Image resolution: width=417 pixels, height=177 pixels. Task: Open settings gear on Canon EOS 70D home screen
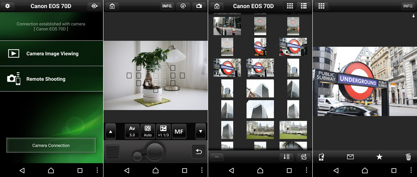click(x=7, y=6)
